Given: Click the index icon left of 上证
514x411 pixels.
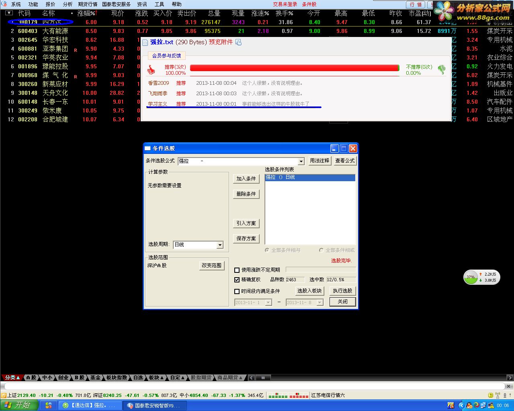Looking at the screenshot, I should (4, 395).
